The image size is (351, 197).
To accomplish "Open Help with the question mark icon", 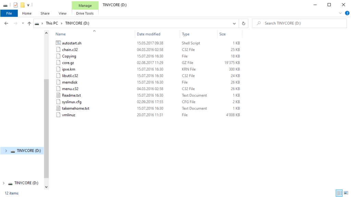I will coord(347,13).
